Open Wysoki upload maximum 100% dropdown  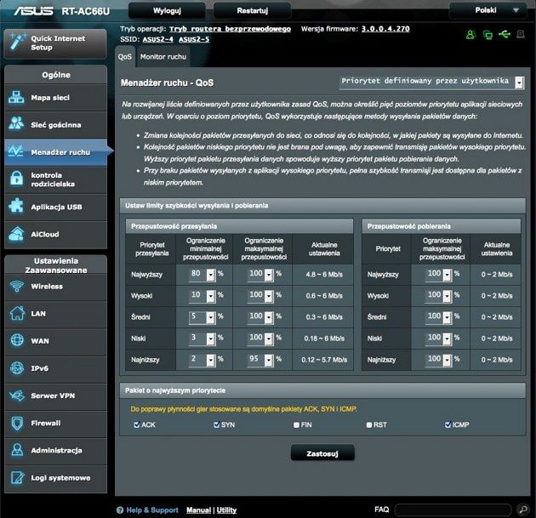260,296
